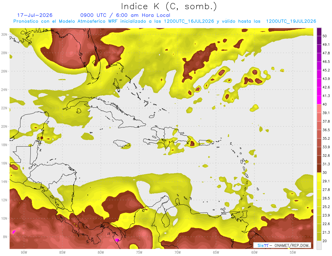
Task: Click the colorbar value "47.8"
Action: tap(326, 53)
